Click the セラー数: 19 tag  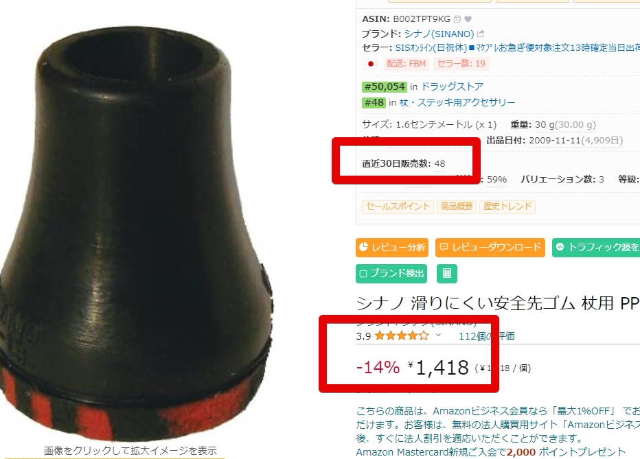coord(461,64)
